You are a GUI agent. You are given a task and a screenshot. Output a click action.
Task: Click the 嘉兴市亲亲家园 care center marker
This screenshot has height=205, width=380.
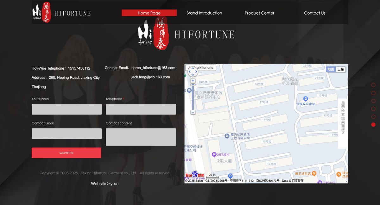tap(189, 91)
